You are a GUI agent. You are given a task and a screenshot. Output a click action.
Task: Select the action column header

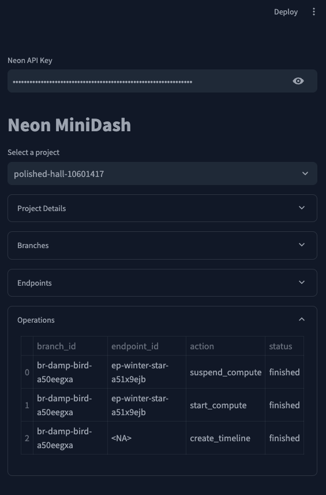(x=226, y=346)
